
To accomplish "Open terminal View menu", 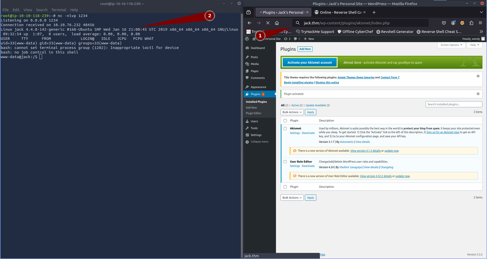I will (x=28, y=10).
